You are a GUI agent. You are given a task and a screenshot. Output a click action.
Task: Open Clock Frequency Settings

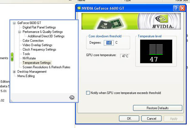pos(39,49)
